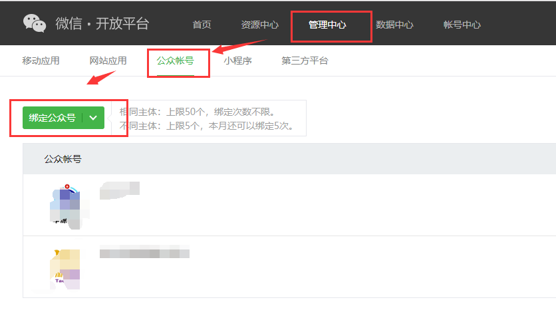Click the green 绑定公众号 button

coord(63,118)
